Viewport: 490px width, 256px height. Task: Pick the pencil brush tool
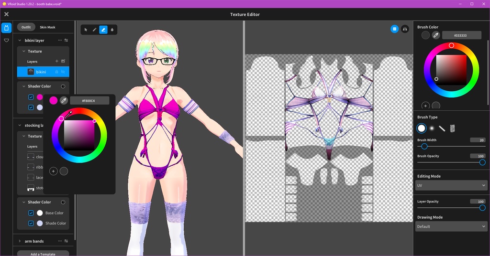click(94, 30)
